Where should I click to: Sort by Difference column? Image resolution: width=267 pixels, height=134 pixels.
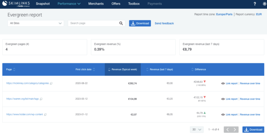[199, 69]
